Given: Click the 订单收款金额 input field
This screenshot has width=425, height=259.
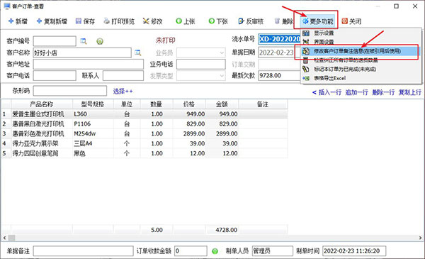Looking at the screenshot, I should (x=191, y=251).
